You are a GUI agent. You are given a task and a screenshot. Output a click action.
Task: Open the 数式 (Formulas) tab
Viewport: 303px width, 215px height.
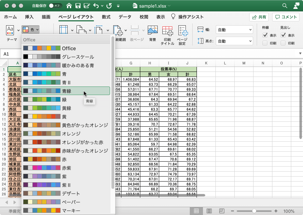[106, 17]
